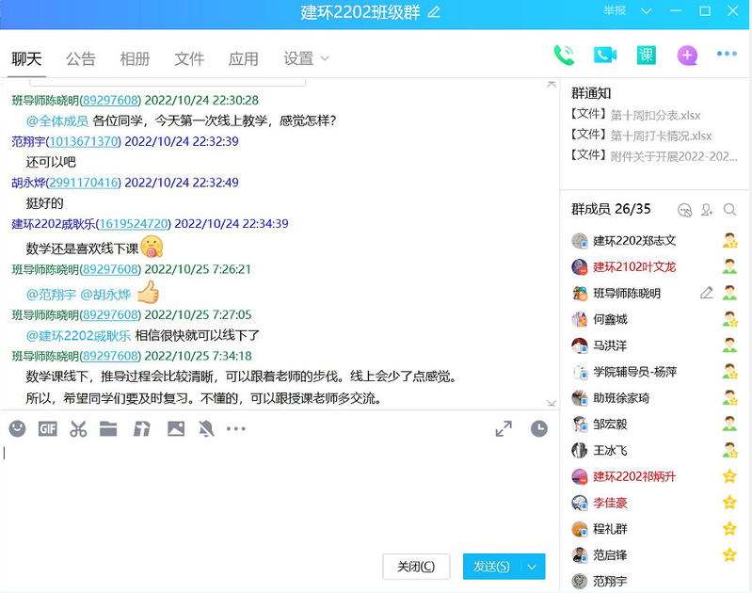Invite new member icon beside member count

707,210
